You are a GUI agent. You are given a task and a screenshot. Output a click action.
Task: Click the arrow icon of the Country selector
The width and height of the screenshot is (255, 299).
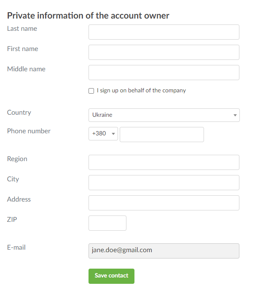click(235, 115)
